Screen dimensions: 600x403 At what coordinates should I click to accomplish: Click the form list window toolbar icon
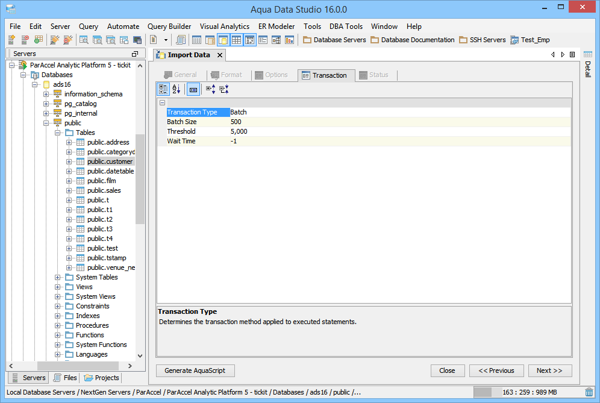tap(263, 40)
